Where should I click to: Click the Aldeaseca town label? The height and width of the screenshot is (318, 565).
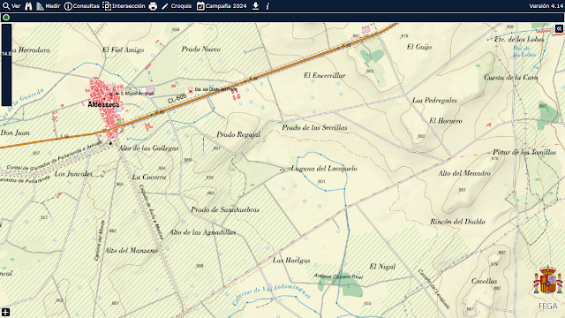tap(103, 104)
